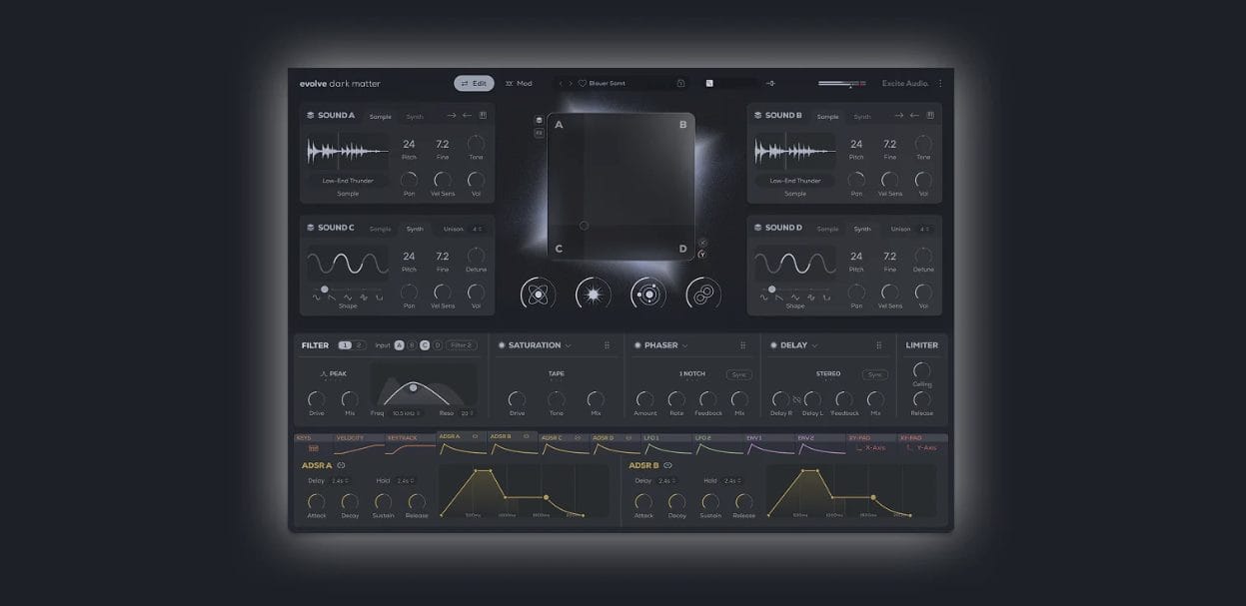Click the Filter 2 routing button
The image size is (1246, 606).
pyautogui.click(x=461, y=345)
